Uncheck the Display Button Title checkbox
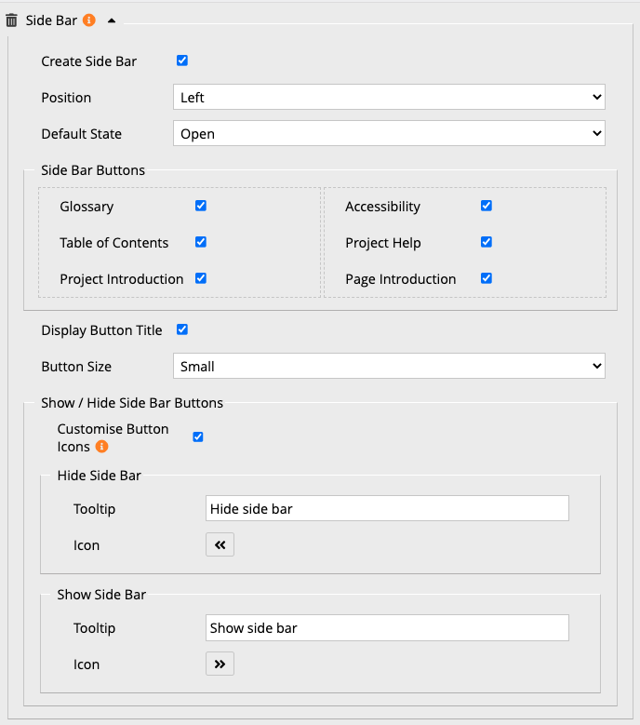Viewport: 640px width, 725px height. 182,329
